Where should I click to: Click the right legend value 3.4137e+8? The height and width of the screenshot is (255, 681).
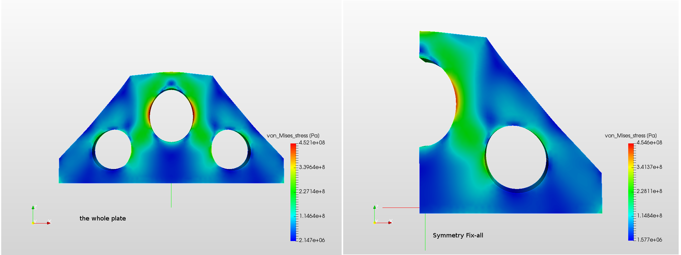pyautogui.click(x=649, y=167)
